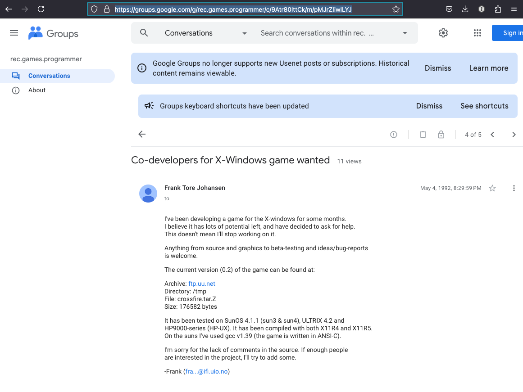Open the search options dropdown arrow

405,33
